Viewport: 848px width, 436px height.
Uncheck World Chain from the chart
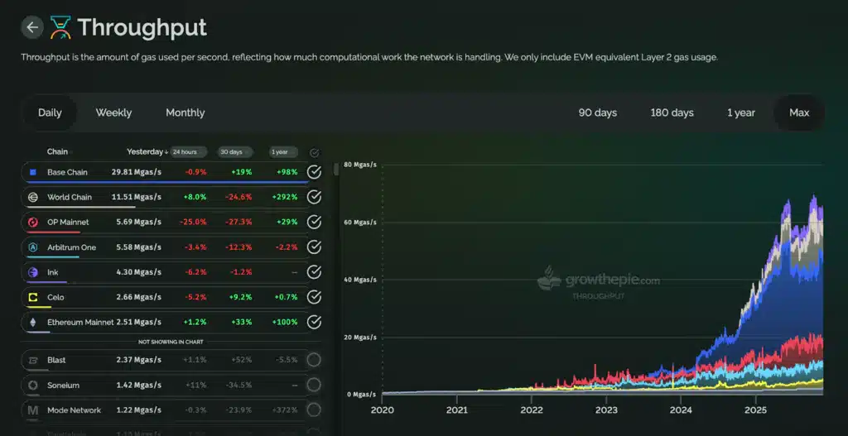click(x=314, y=197)
